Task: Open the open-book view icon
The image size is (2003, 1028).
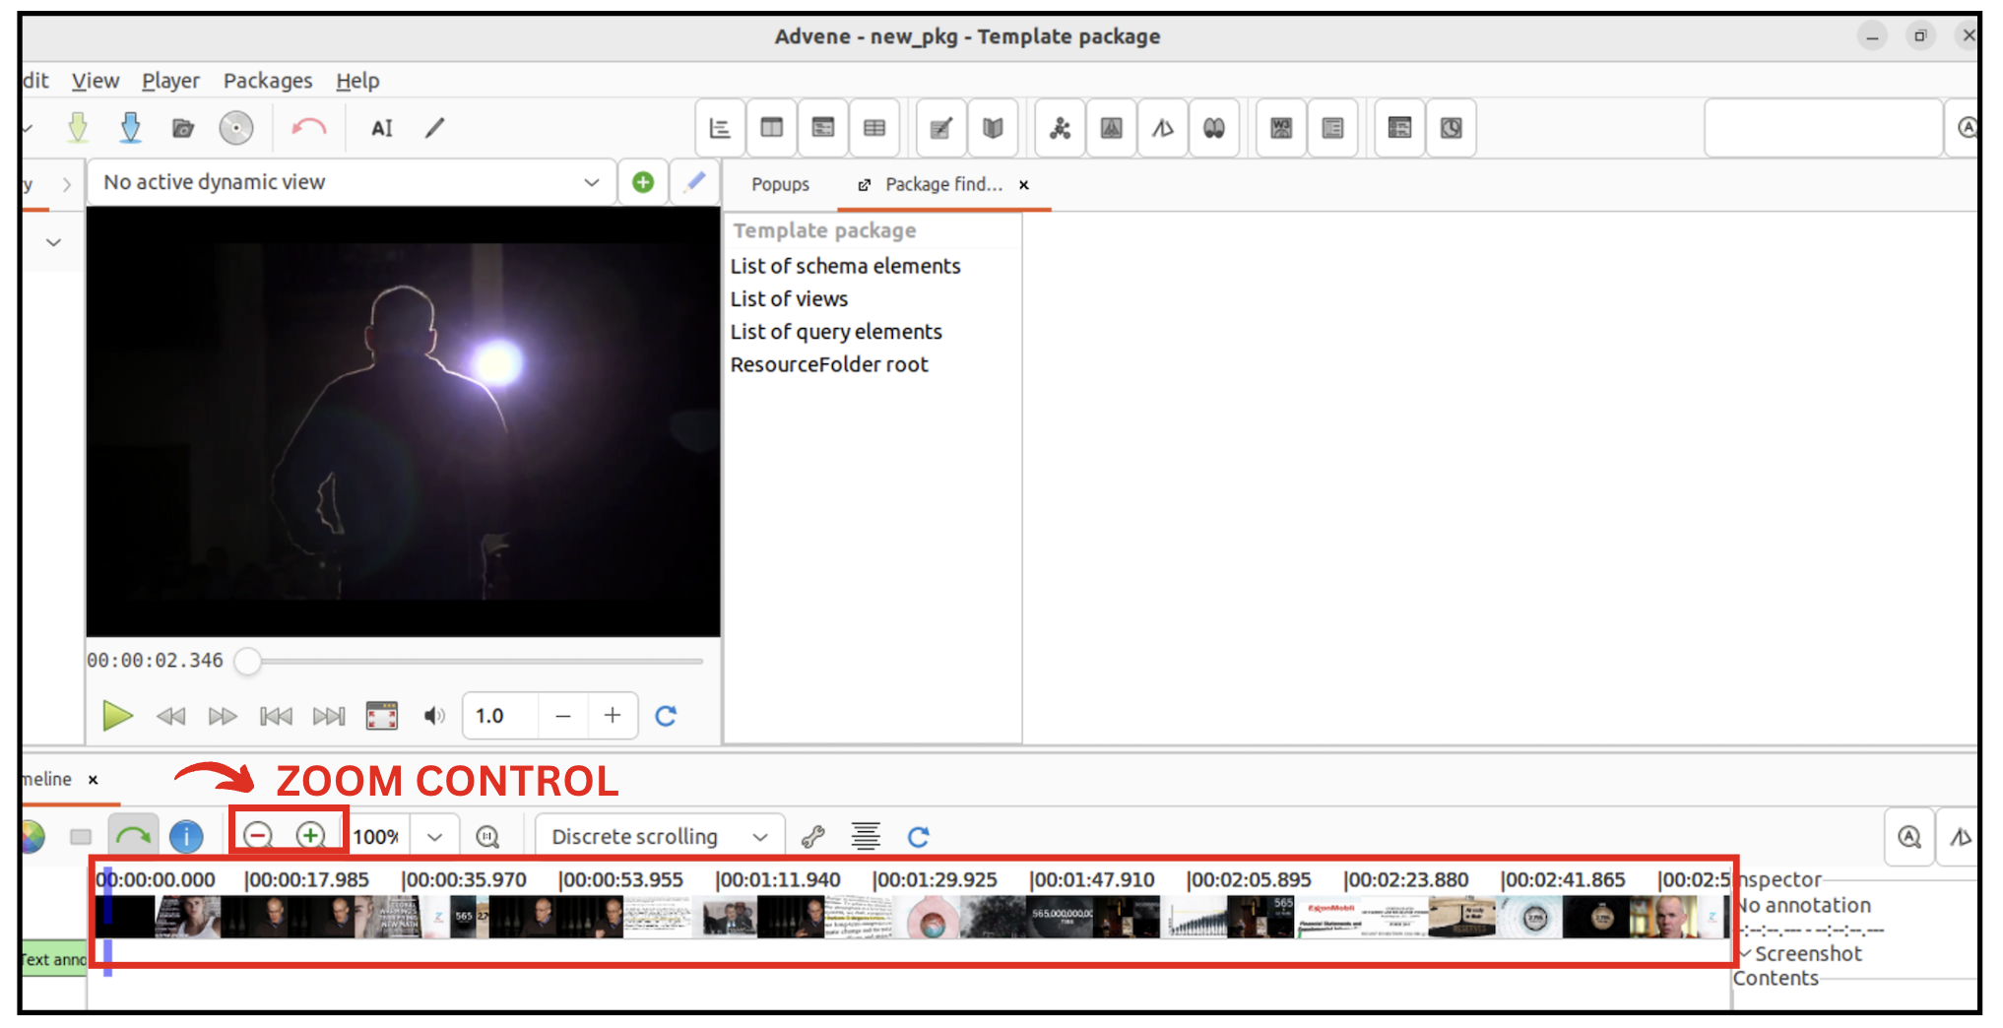Action: 993,128
